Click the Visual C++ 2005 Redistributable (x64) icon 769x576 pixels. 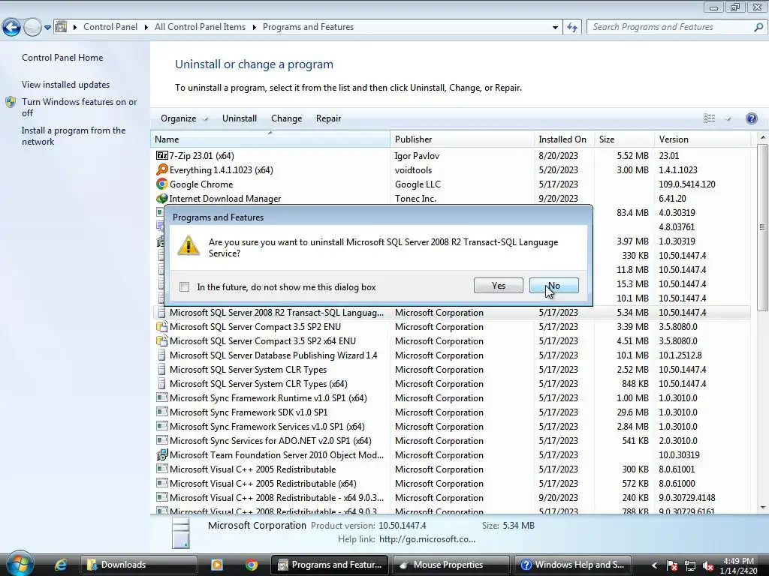click(162, 483)
